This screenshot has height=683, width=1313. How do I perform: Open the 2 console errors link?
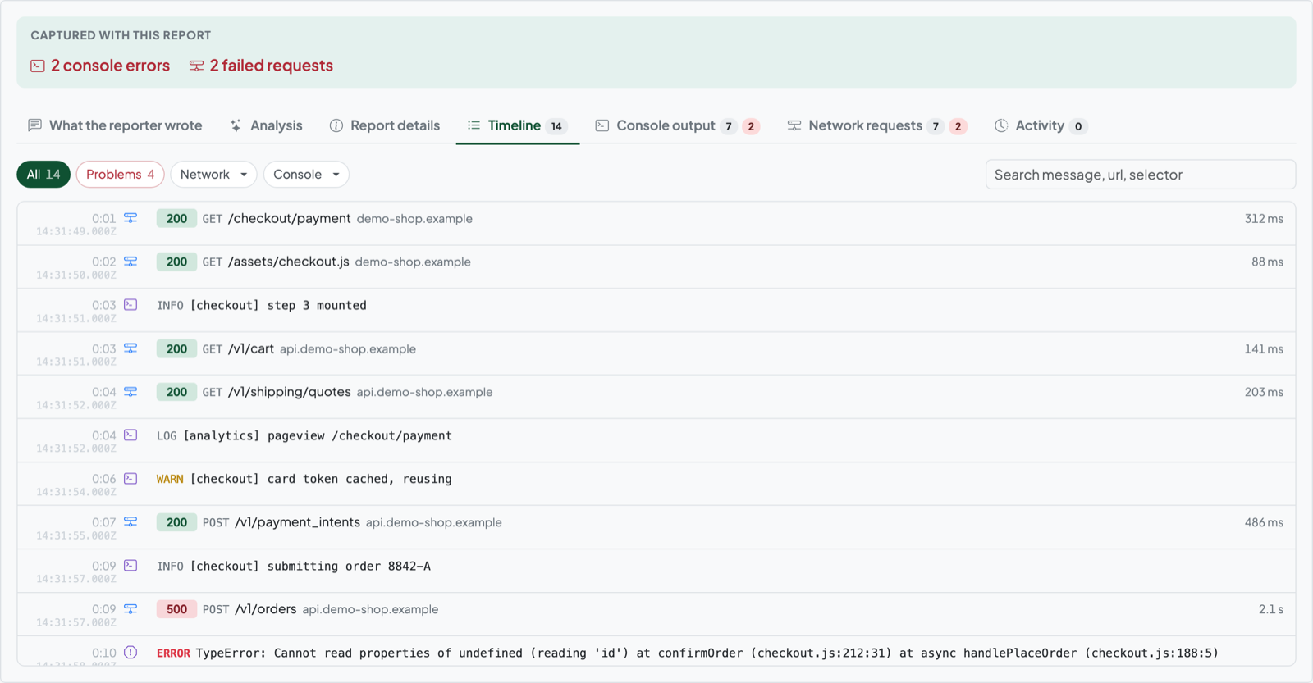coord(100,66)
